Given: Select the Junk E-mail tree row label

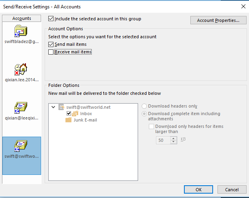Looking at the screenshot, I should tap(85, 120).
